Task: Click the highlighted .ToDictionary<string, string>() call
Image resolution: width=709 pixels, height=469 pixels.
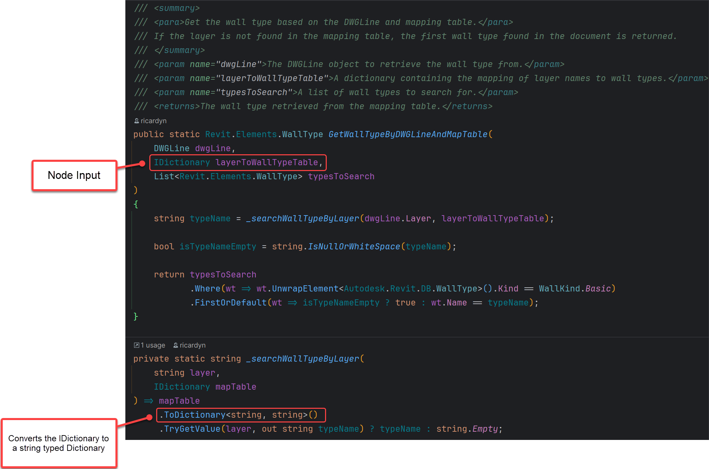Action: (x=240, y=415)
